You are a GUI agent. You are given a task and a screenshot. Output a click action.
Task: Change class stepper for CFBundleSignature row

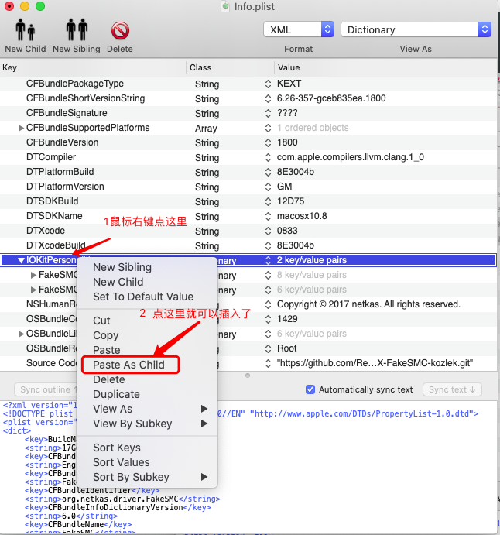pyautogui.click(x=268, y=113)
